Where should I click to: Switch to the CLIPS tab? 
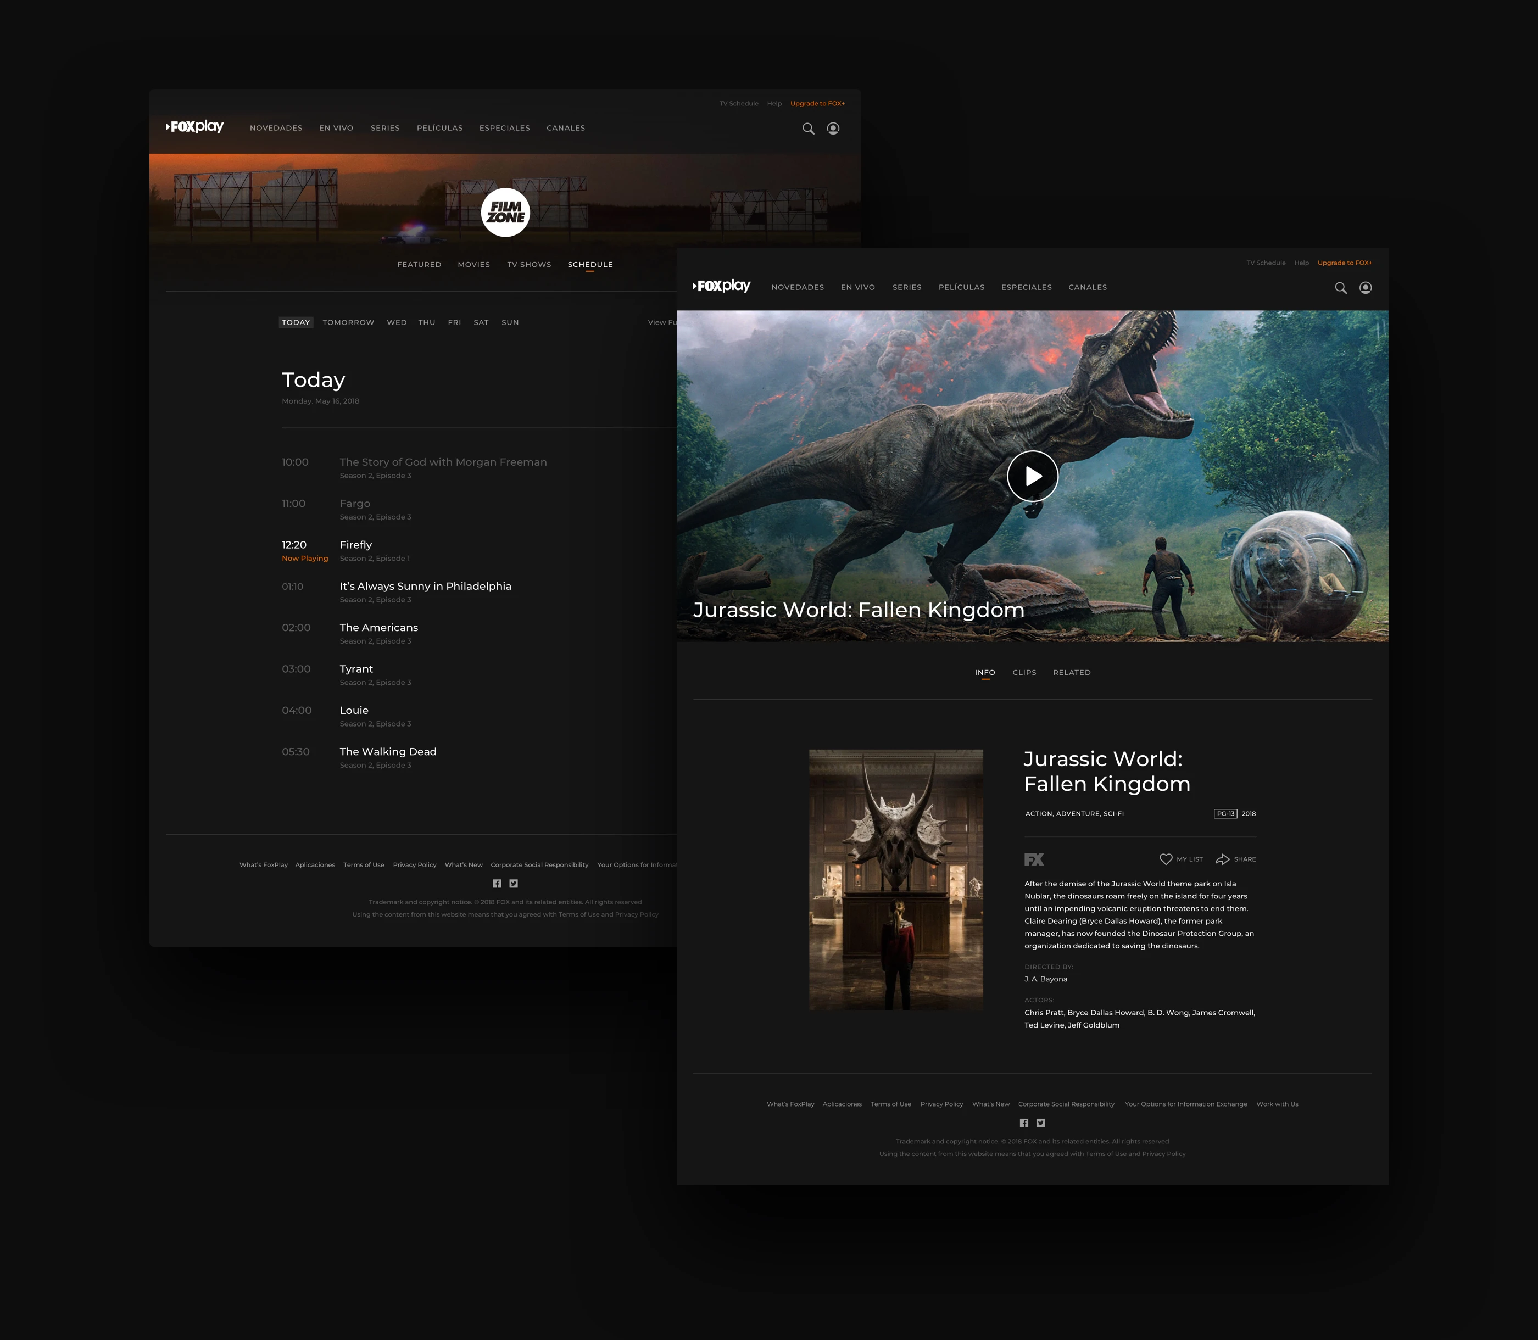pos(1024,672)
